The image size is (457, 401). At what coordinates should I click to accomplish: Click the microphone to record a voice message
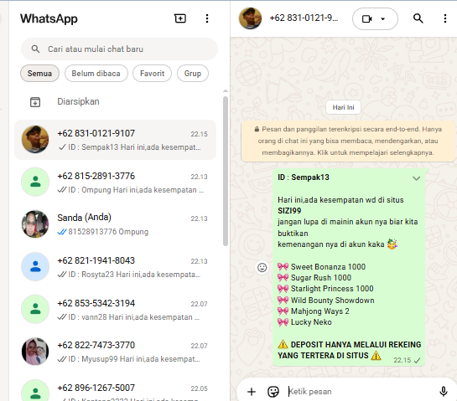pyautogui.click(x=444, y=391)
